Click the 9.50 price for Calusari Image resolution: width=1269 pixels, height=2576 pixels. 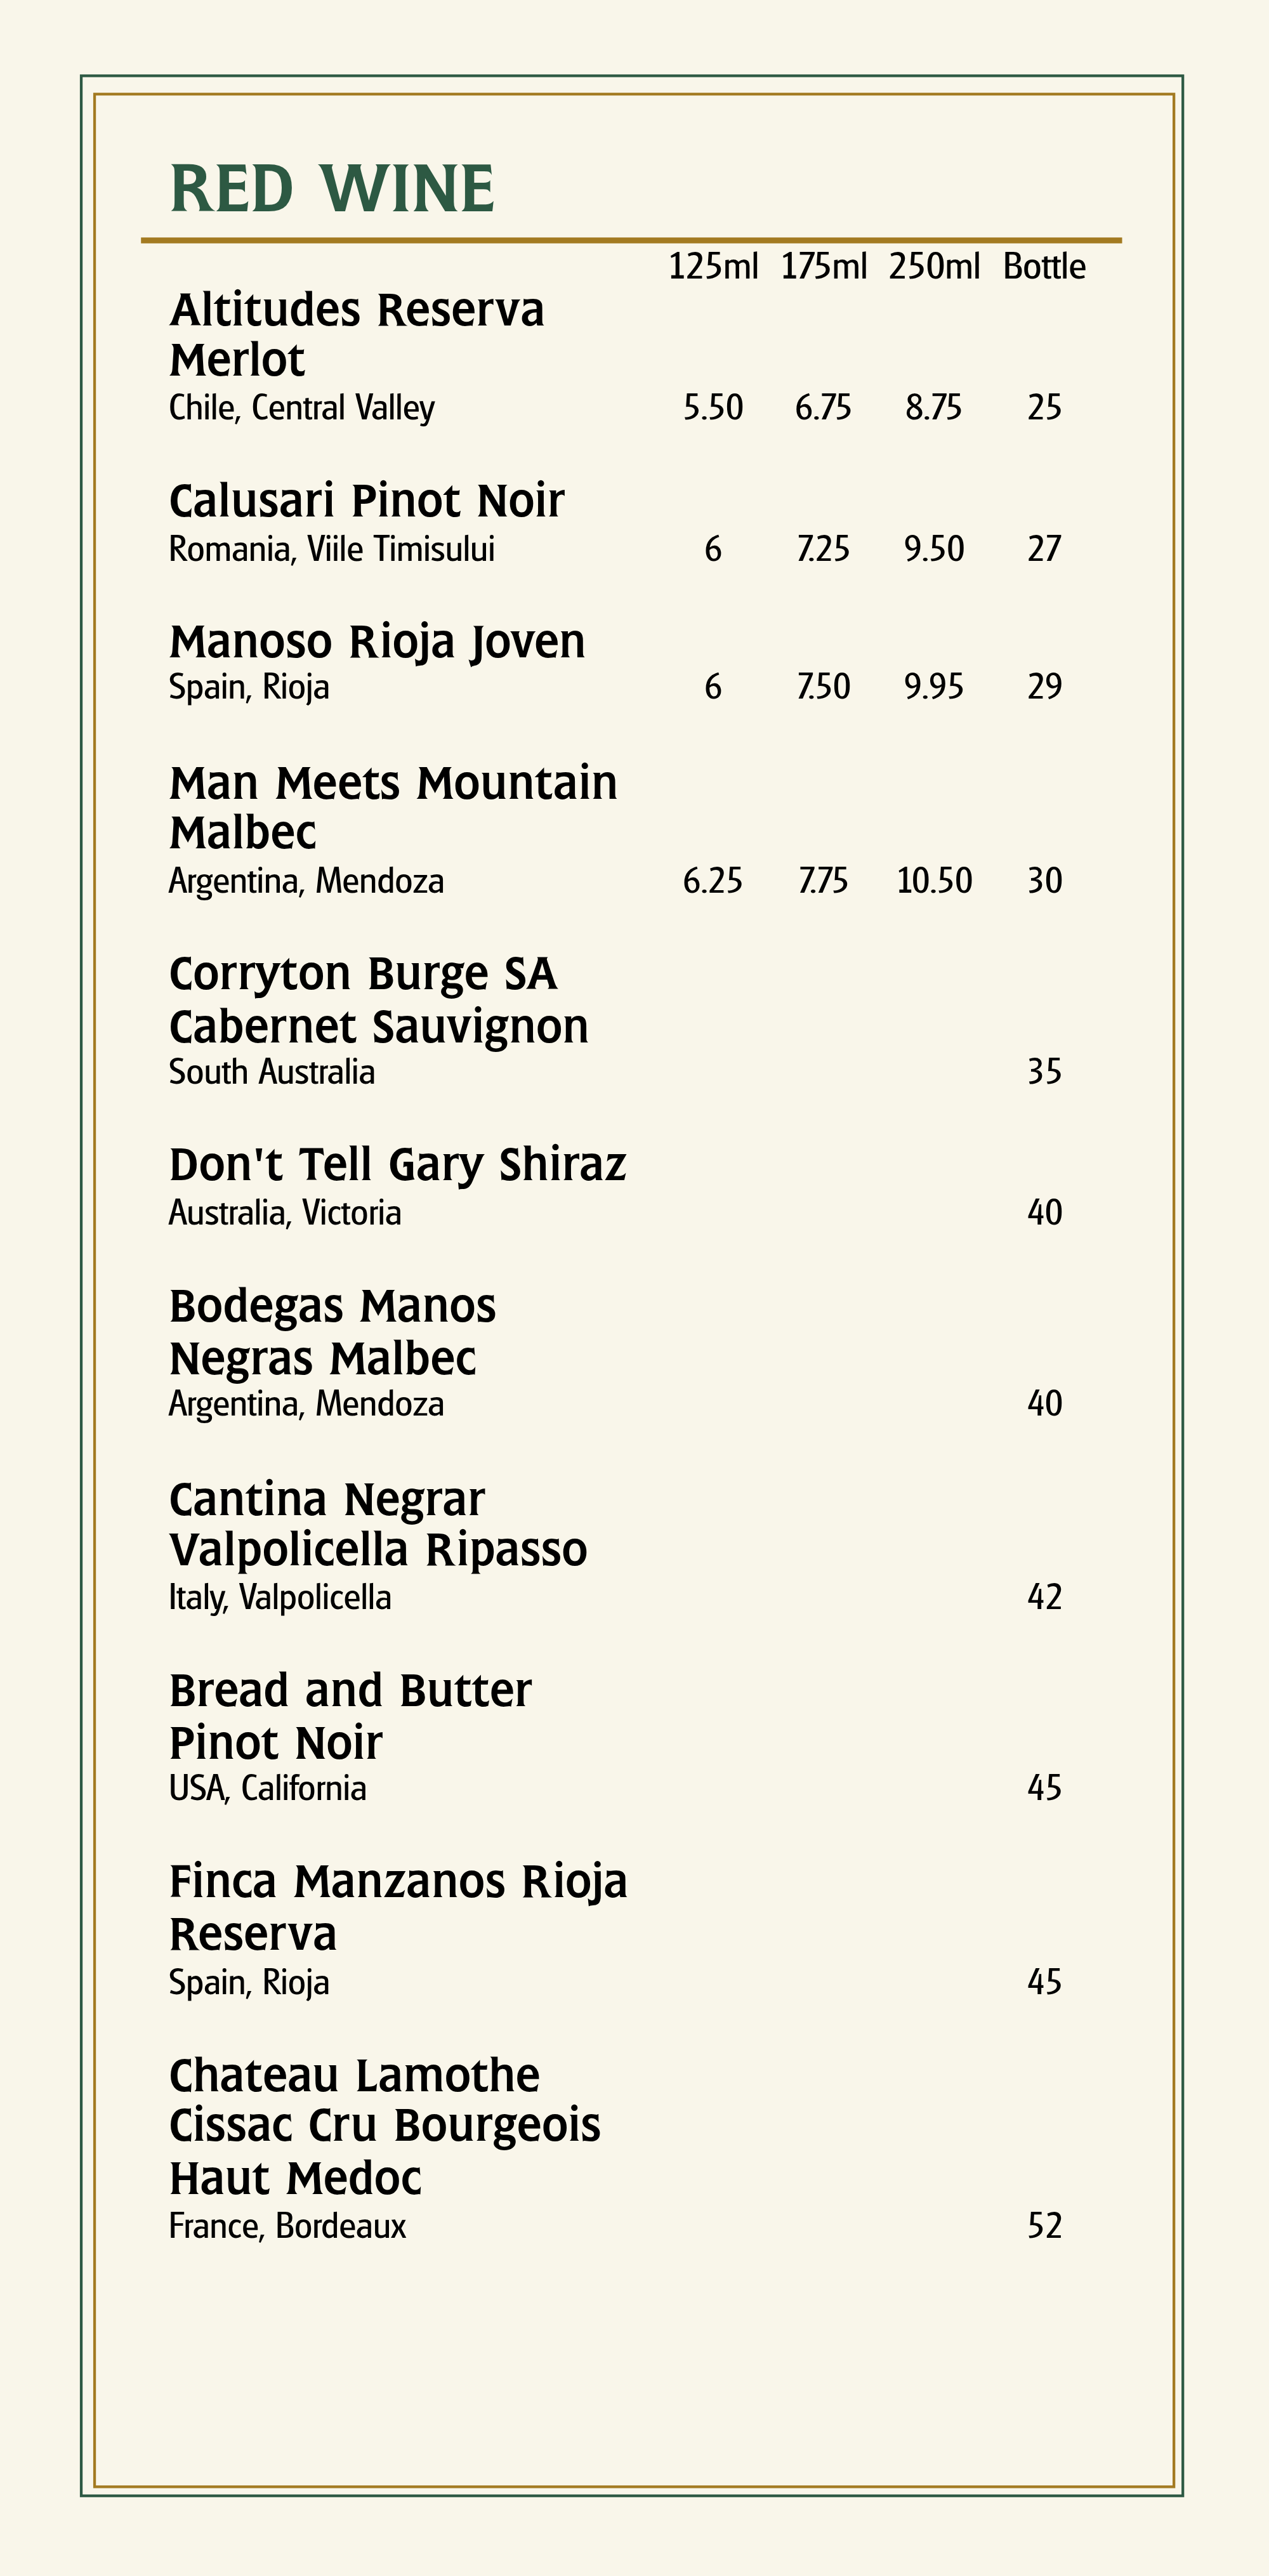[934, 549]
